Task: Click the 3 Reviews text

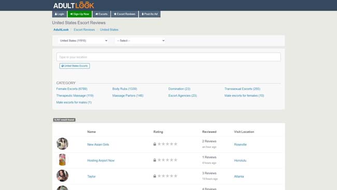Action: click(x=209, y=173)
